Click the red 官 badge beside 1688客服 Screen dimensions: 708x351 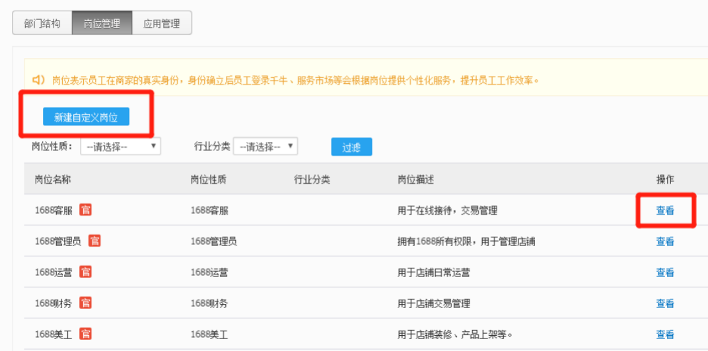tap(85, 210)
